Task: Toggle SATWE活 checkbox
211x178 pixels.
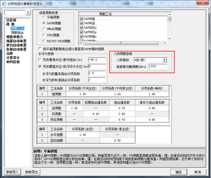Action: click(x=81, y=23)
